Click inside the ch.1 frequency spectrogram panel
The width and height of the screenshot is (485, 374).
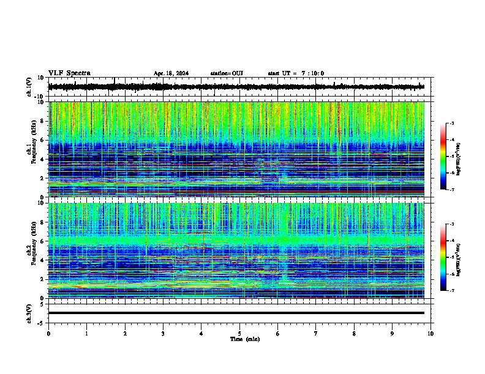(x=236, y=149)
